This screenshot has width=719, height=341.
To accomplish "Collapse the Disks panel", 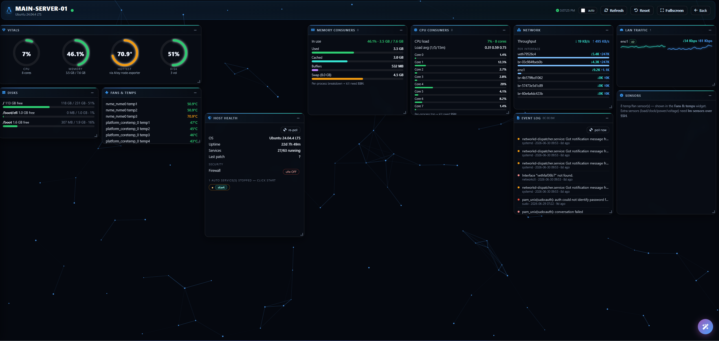I will coord(92,93).
